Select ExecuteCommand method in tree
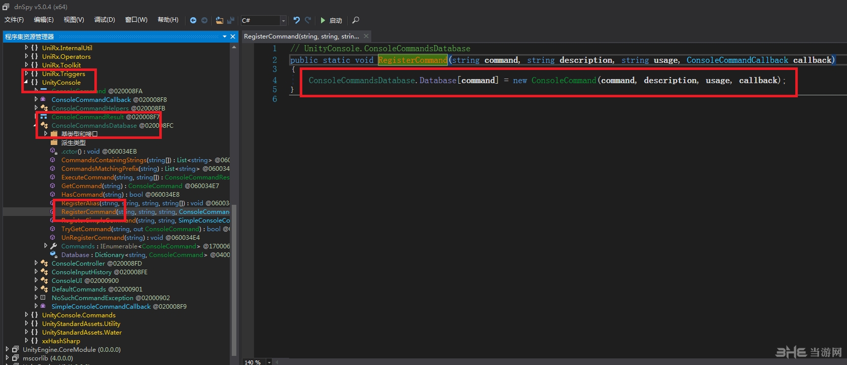 [x=146, y=177]
